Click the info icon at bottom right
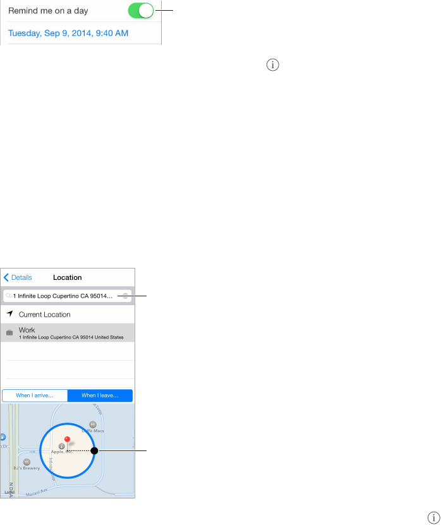The height and width of the screenshot is (525, 441). point(433,517)
